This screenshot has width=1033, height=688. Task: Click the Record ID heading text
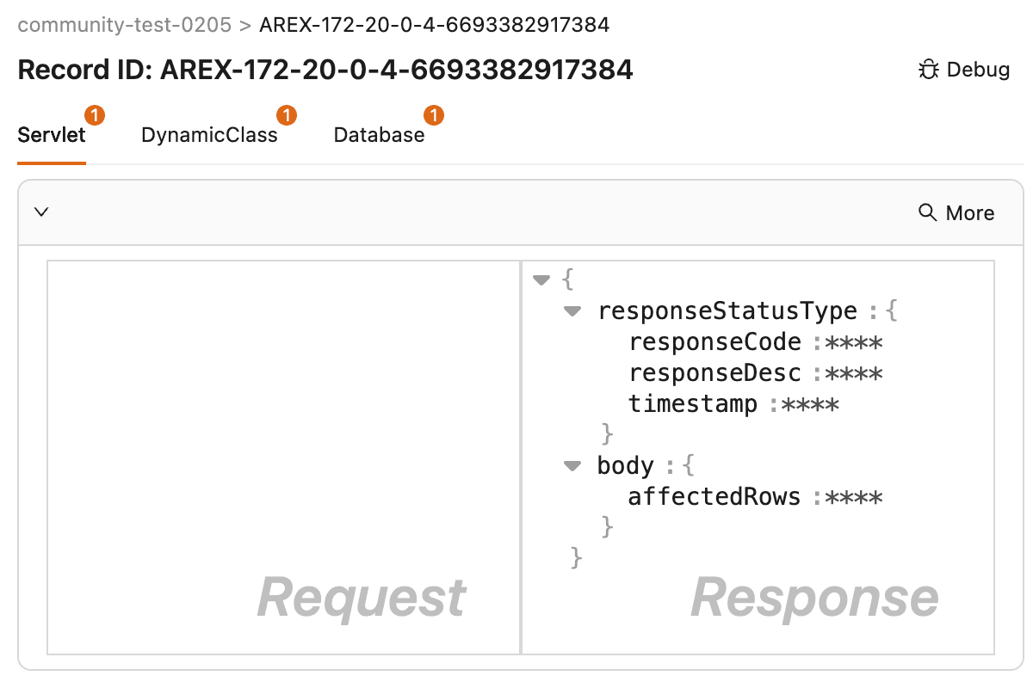[325, 70]
